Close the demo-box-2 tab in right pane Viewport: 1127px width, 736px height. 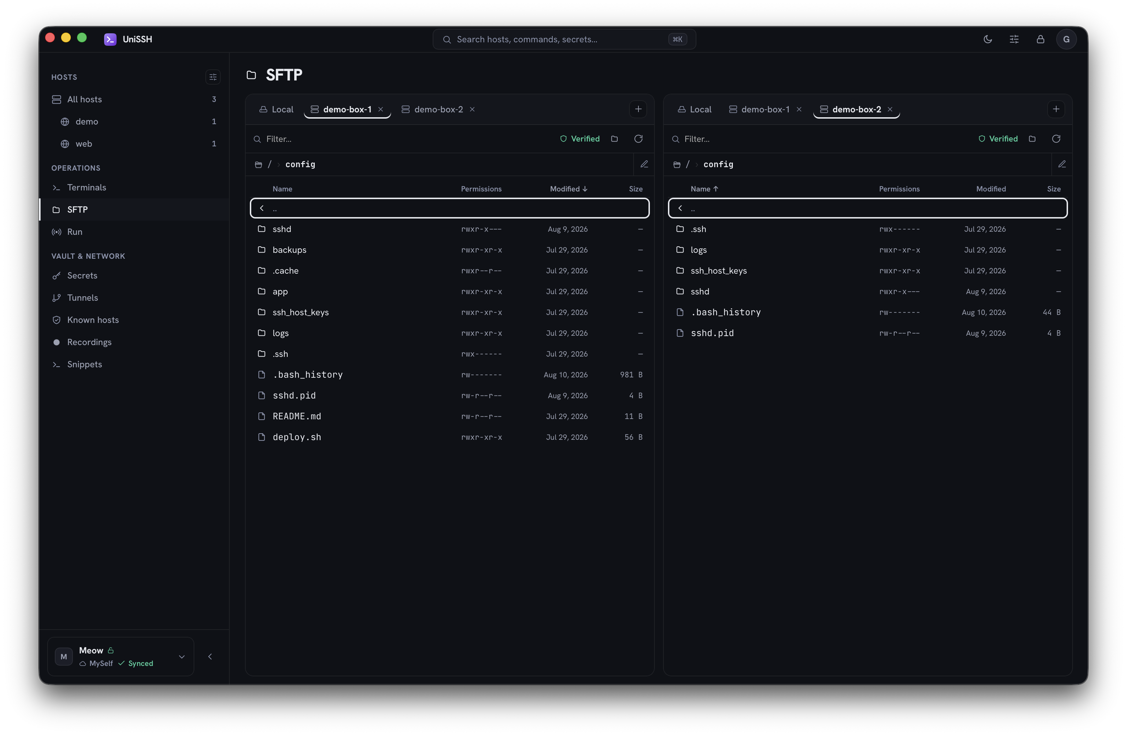890,109
